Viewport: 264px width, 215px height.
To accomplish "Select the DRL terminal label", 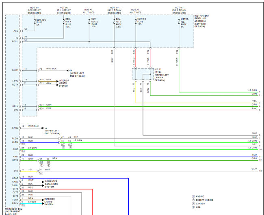I will coord(16,110).
